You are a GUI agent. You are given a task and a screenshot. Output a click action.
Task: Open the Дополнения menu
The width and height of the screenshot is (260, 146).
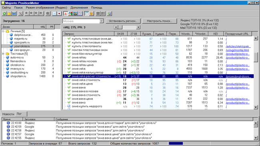(x=79, y=8)
